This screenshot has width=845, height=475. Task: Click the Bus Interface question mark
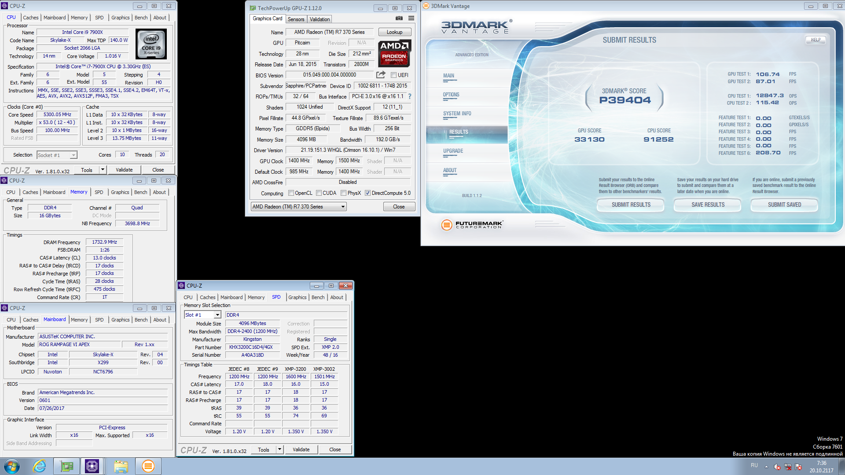pyautogui.click(x=410, y=96)
